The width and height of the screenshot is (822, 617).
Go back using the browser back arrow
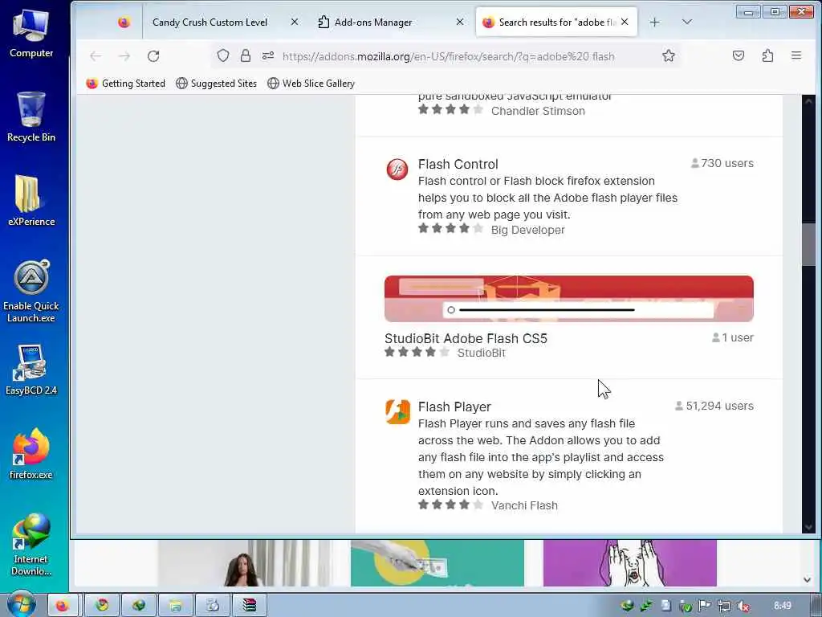[x=96, y=56]
